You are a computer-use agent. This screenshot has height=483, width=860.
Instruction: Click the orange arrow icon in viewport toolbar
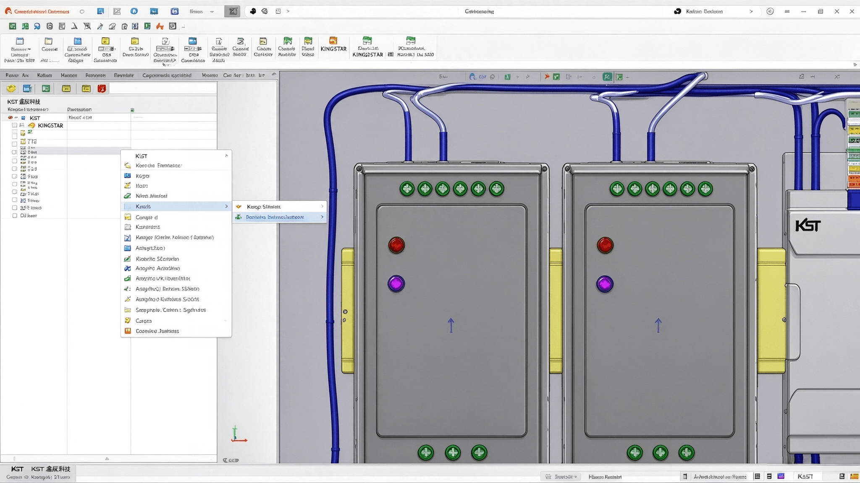pyautogui.click(x=547, y=77)
